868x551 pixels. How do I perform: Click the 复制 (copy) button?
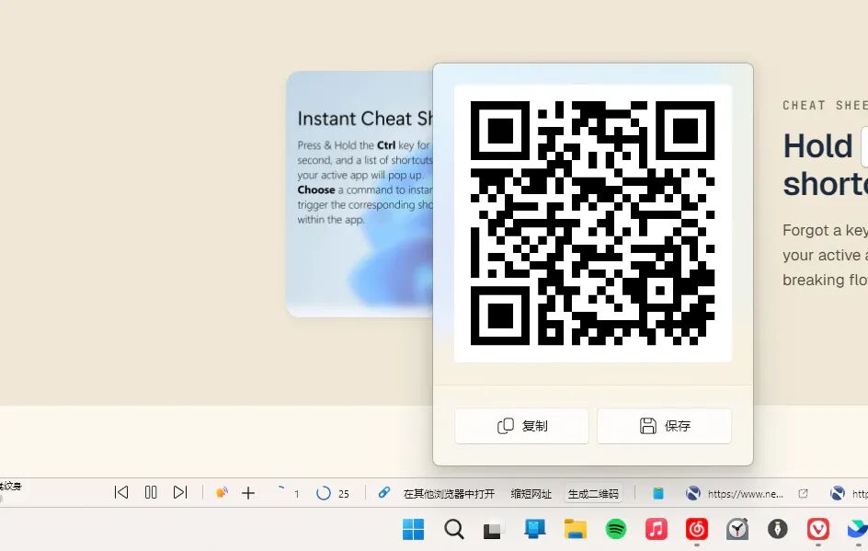521,426
